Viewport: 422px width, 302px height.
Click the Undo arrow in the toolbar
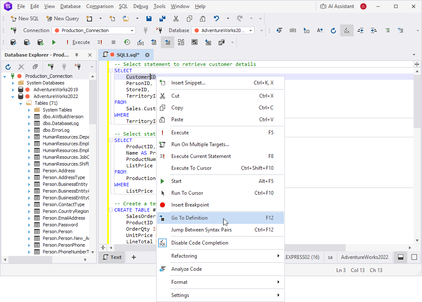[216, 19]
